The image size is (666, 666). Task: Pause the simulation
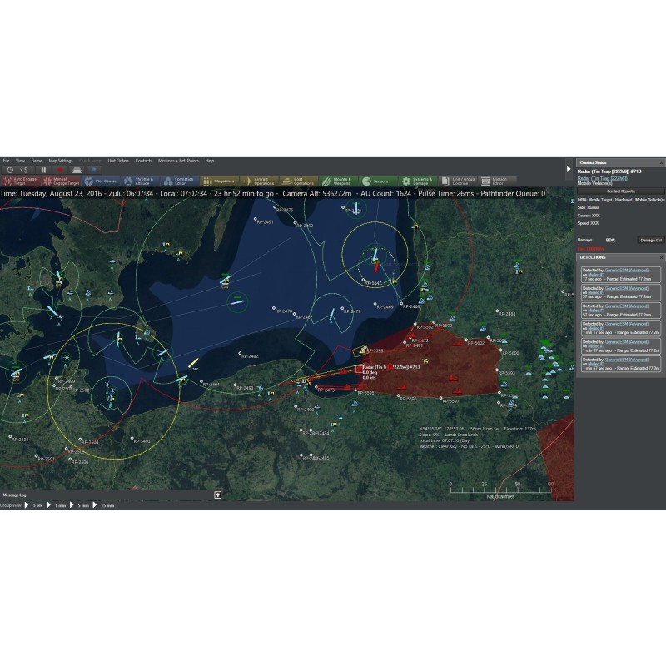pos(44,170)
